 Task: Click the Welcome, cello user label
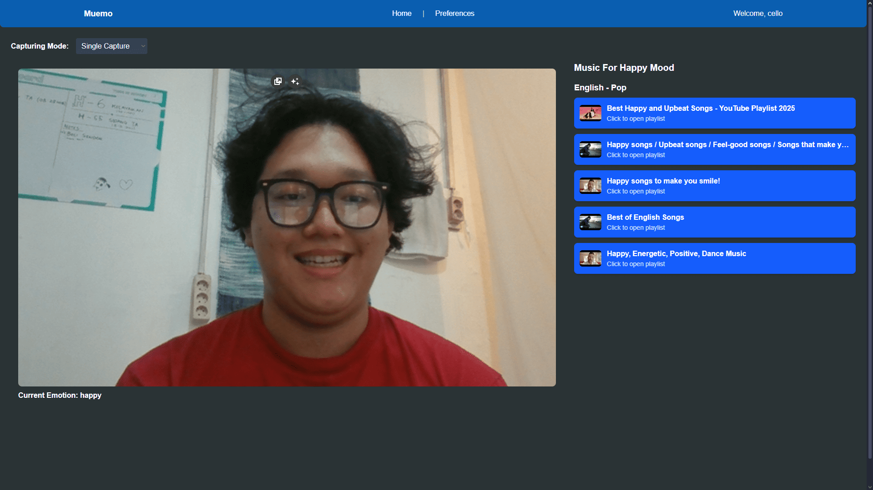point(757,14)
